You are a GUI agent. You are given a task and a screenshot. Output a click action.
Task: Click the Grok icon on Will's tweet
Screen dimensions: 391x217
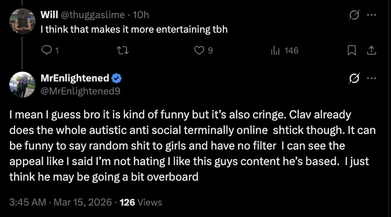(x=354, y=15)
